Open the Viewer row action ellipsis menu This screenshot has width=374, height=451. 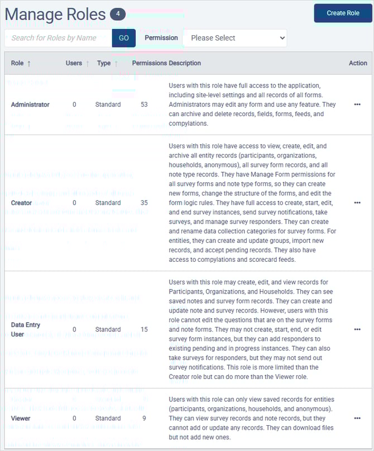(x=357, y=418)
